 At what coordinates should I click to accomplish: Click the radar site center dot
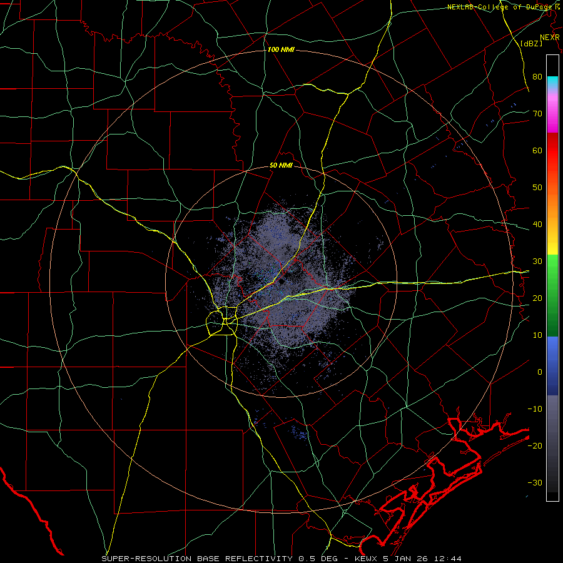coord(281,281)
